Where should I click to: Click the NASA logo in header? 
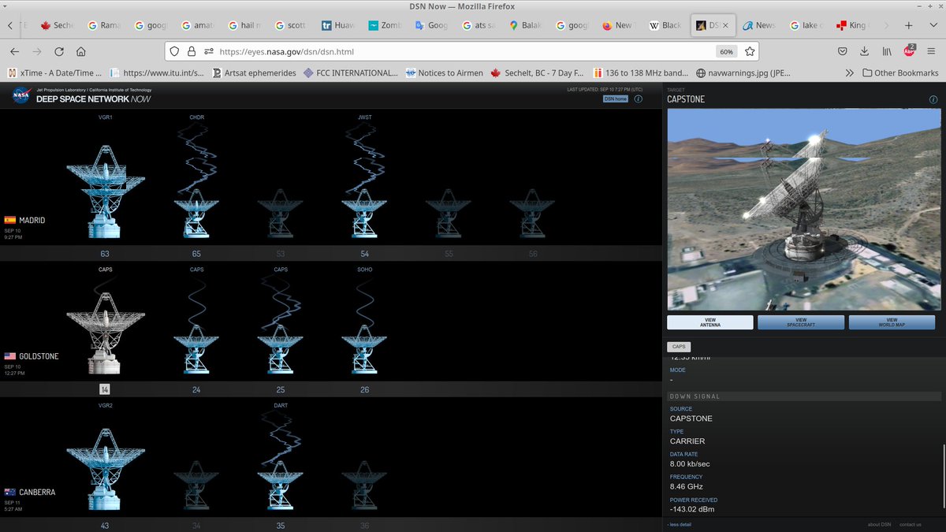point(20,95)
